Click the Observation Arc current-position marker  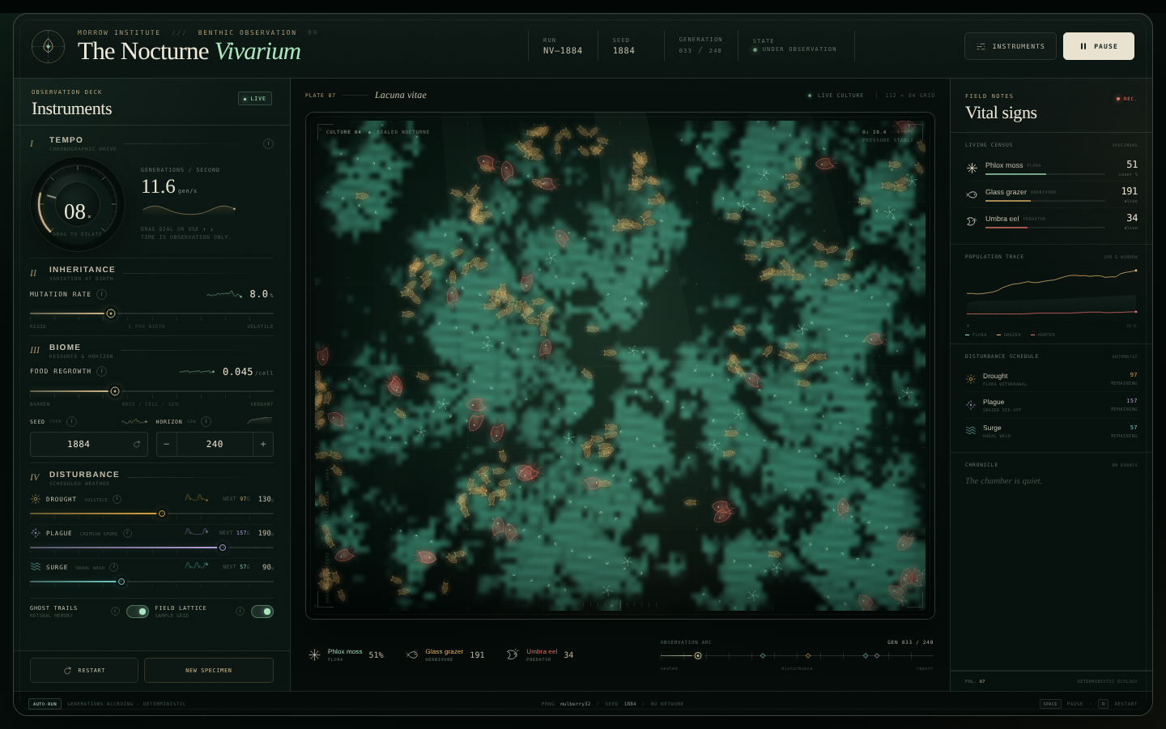pos(698,655)
